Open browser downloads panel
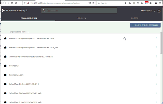The height and width of the screenshot is (104, 163). [x=125, y=3]
